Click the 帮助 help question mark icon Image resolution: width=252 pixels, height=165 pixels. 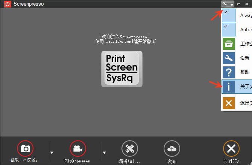229,72
